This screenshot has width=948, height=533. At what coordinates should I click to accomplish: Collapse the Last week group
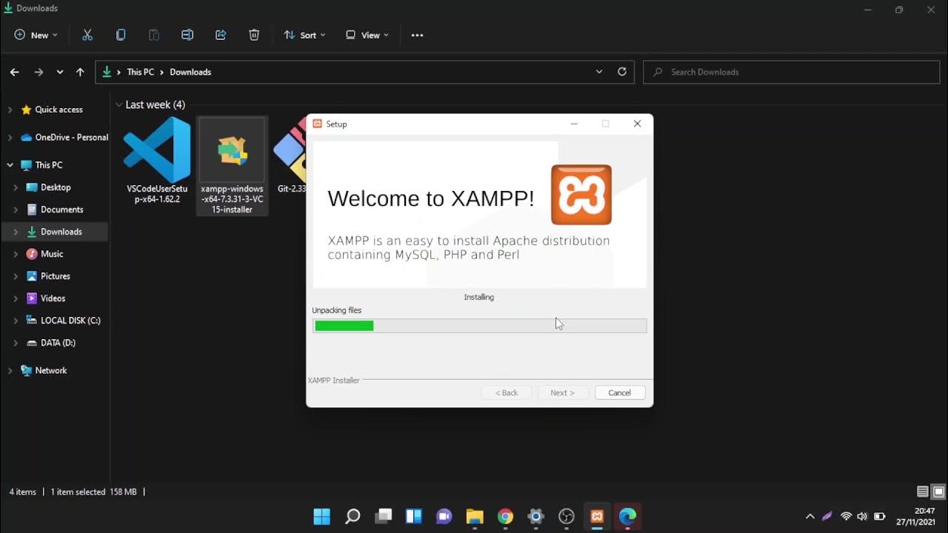pyautogui.click(x=118, y=105)
